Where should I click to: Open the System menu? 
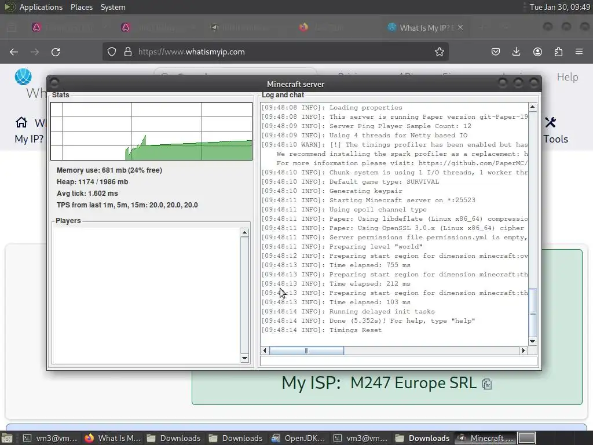coord(113,7)
